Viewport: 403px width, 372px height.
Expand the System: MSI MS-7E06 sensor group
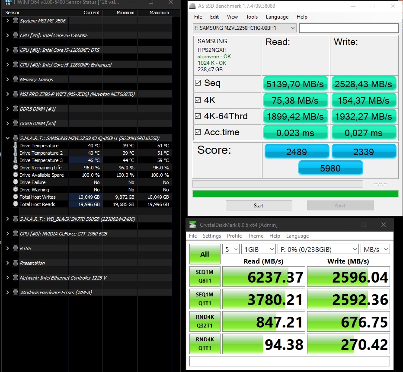click(x=7, y=21)
